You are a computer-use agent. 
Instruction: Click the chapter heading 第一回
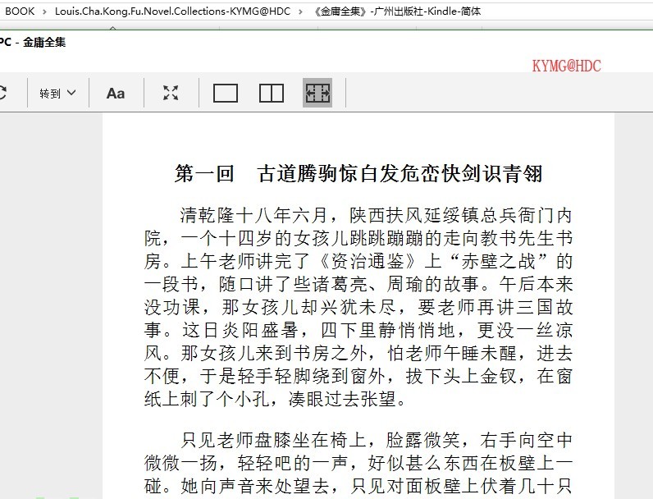coord(204,174)
